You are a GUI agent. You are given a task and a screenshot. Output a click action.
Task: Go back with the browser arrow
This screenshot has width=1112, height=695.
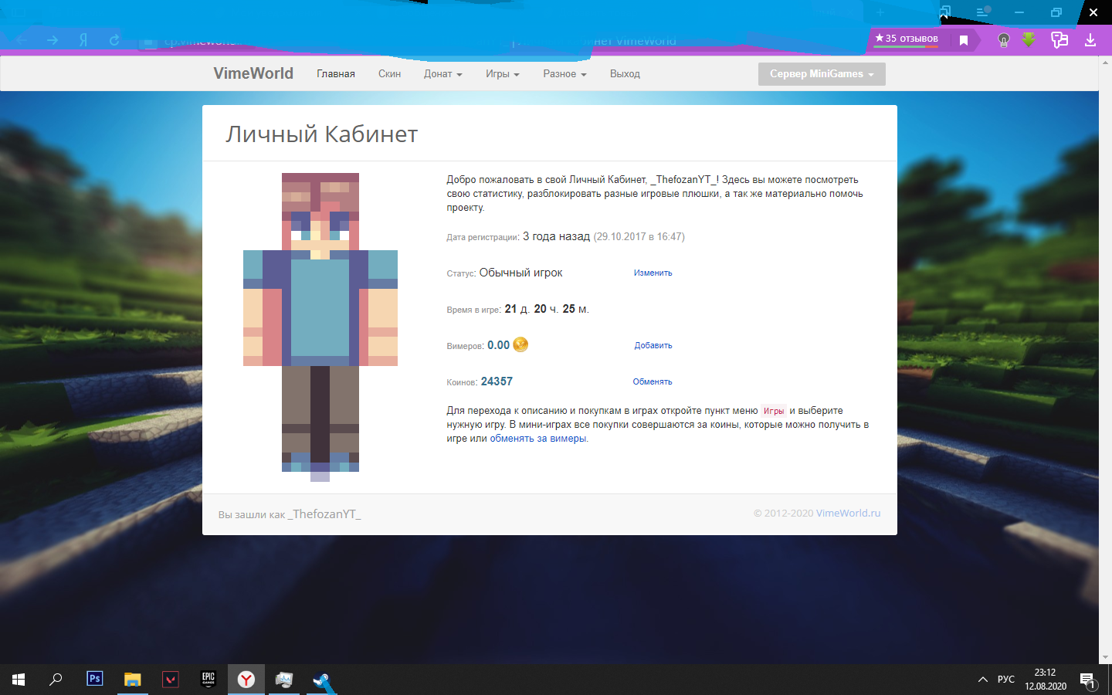coord(21,39)
